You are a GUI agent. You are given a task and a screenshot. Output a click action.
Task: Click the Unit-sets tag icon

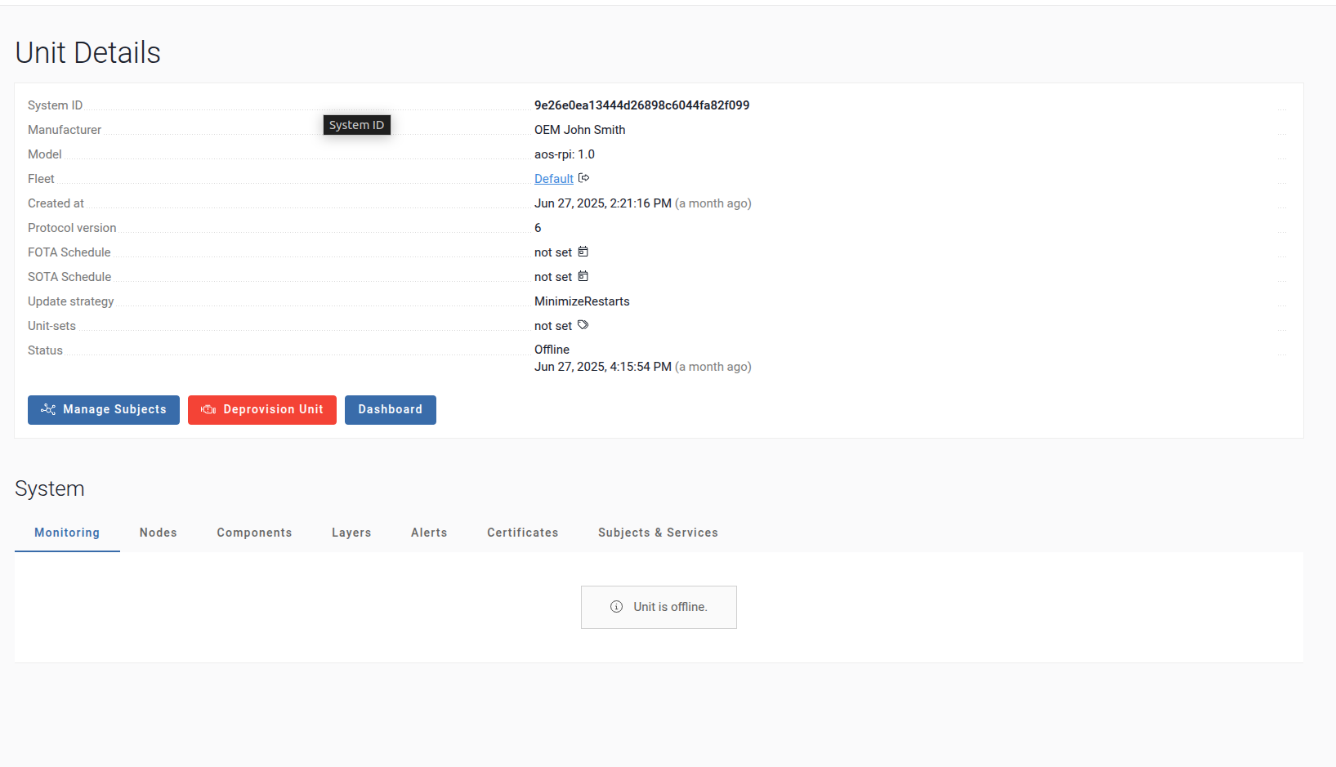[x=583, y=325]
